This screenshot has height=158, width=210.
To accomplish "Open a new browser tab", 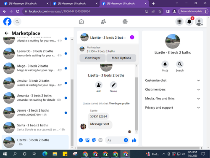I will (153, 3).
